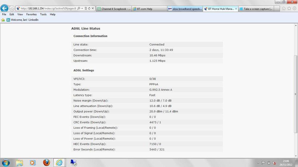Screen dimensions: 298x167
Task: Open Favorites star icon at top right
Action: click(x=289, y=9)
